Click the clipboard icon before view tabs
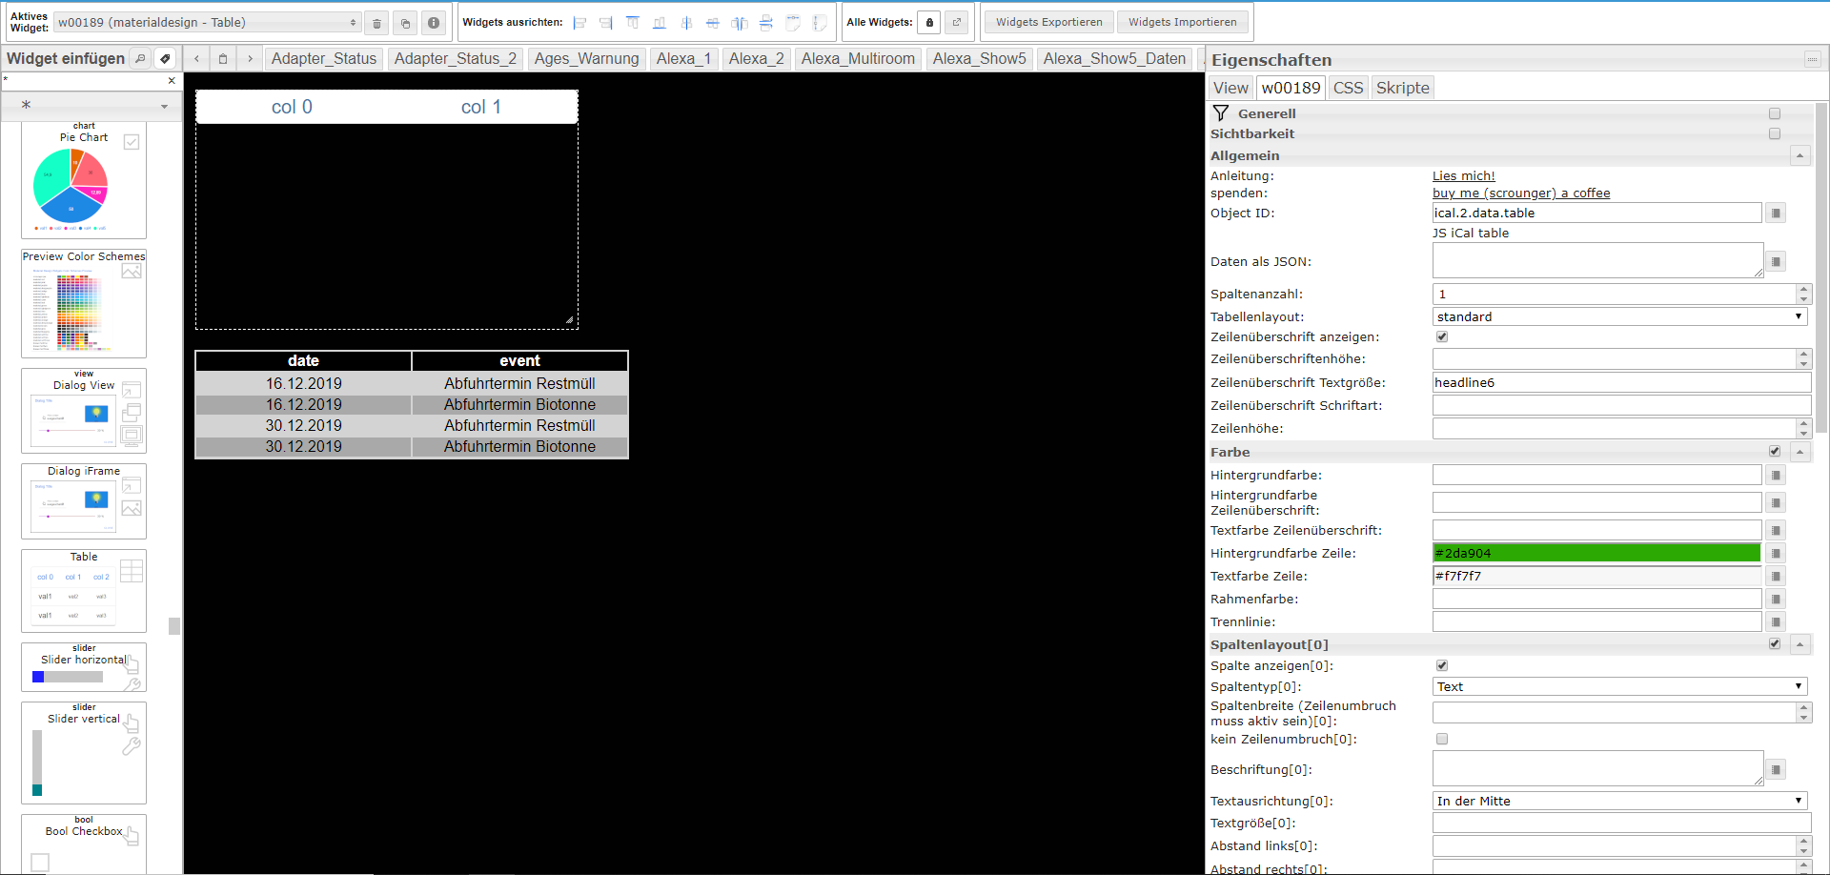This screenshot has height=875, width=1830. [x=223, y=58]
